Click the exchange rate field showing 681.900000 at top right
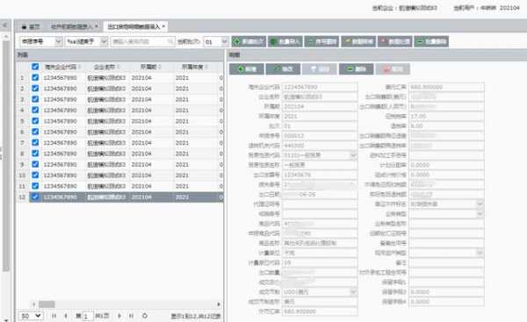 [x=447, y=87]
